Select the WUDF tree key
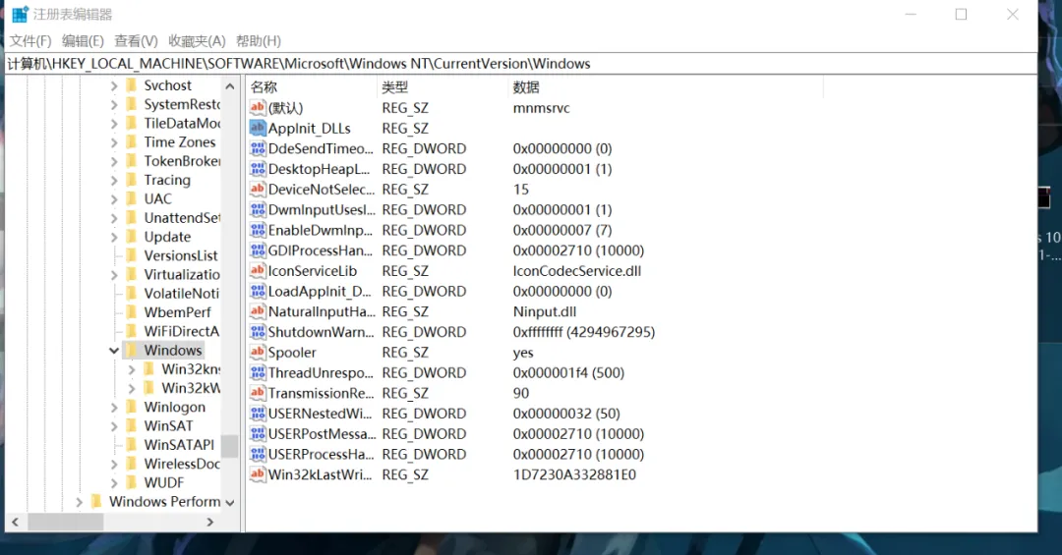This screenshot has height=555, width=1062. point(164,482)
